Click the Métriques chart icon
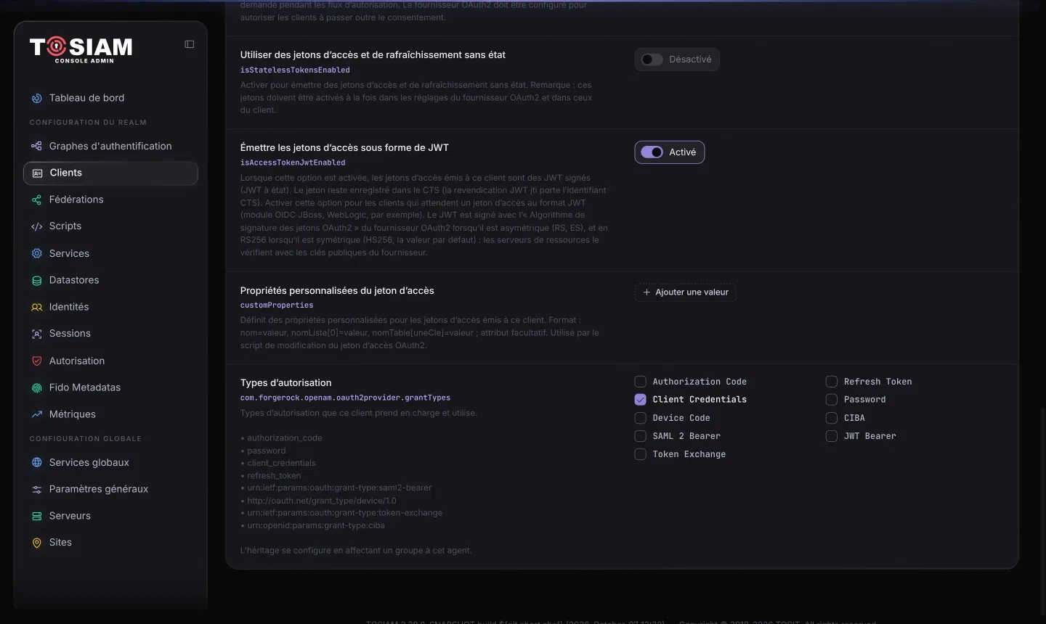This screenshot has width=1046, height=624. point(37,414)
